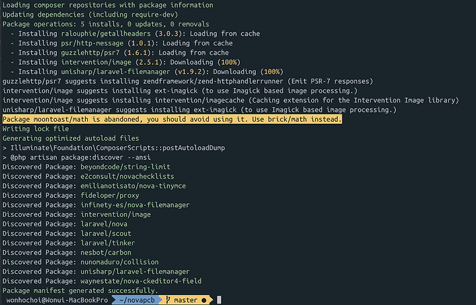Click the highlighted moontoast/math abandoned warning
The image size is (476, 305).
(172, 119)
